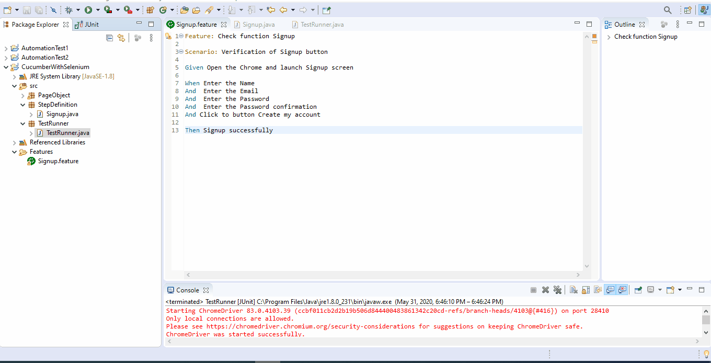Toggle Show Console on standard output
Screen dimensions: 711x363
pos(610,290)
